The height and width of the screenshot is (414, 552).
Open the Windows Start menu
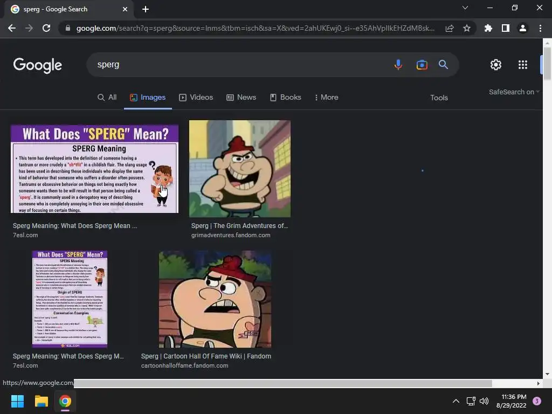tap(17, 401)
